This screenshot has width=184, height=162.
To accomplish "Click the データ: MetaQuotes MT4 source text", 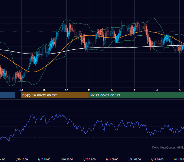I will point(168,147).
